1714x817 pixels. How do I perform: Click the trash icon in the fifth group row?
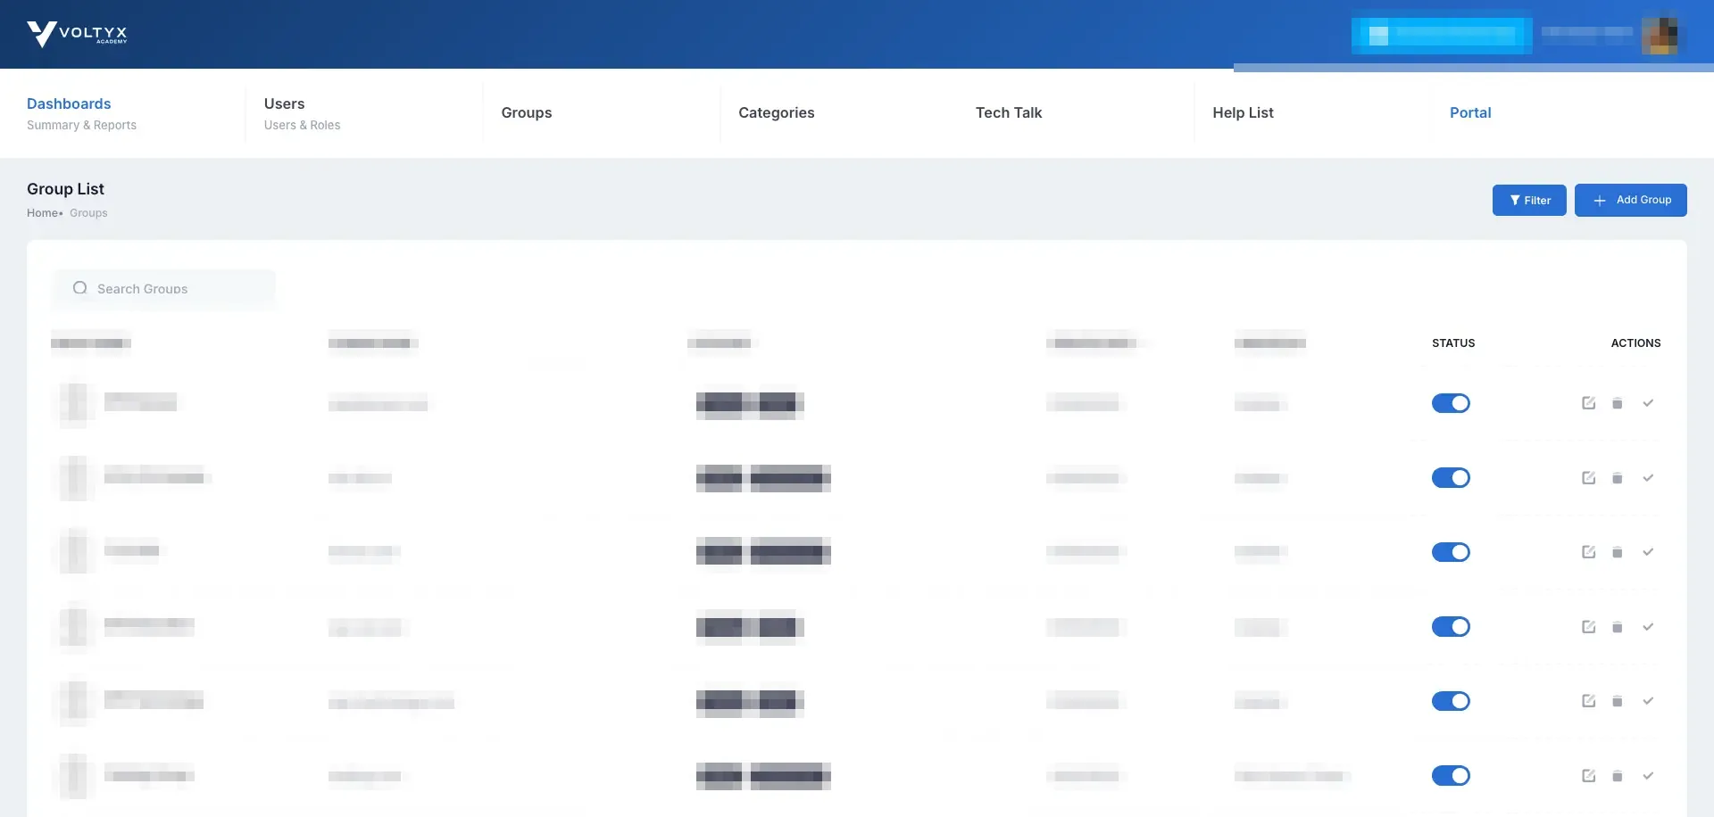[1617, 701]
